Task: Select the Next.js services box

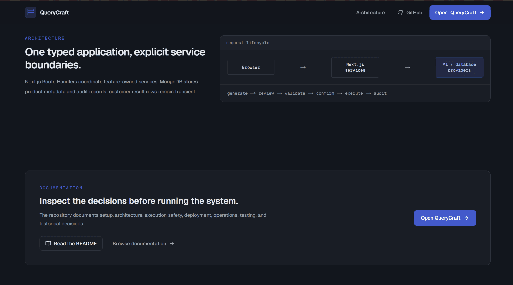Action: tap(355, 67)
